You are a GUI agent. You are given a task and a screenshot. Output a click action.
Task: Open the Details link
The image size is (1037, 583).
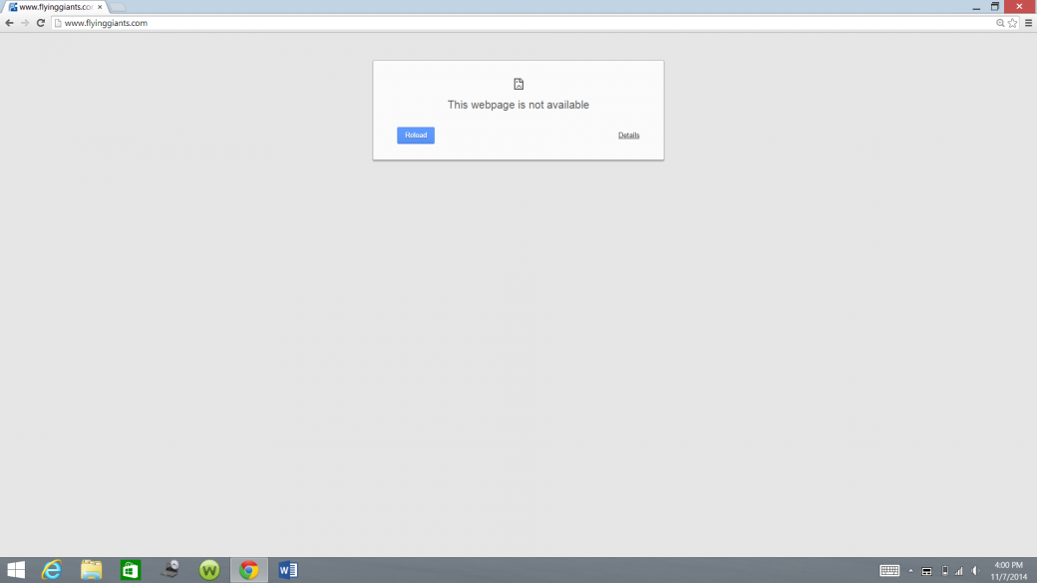pos(628,136)
